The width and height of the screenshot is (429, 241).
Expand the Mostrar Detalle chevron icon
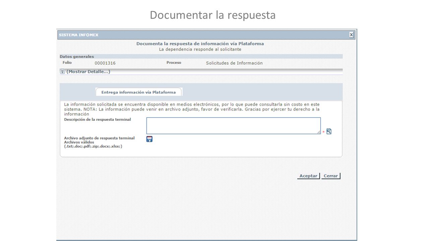tap(62, 72)
